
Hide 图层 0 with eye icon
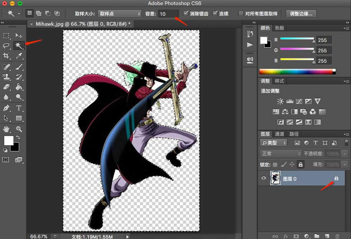pos(264,178)
